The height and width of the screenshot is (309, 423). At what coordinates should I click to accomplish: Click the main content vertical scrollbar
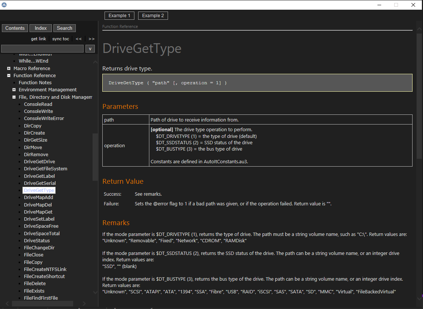coord(419,93)
